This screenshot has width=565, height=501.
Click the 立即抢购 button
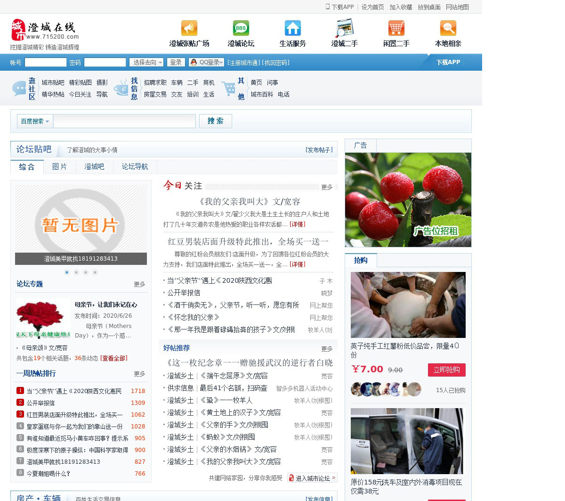(x=446, y=370)
